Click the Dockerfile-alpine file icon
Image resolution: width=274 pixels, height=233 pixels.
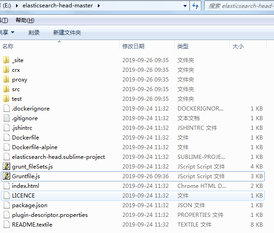click(6, 147)
